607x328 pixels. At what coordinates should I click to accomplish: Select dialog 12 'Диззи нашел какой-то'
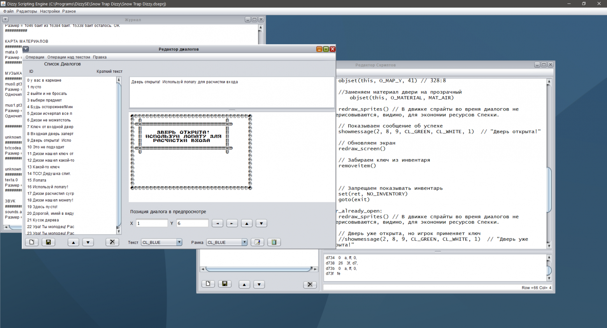click(x=71, y=160)
